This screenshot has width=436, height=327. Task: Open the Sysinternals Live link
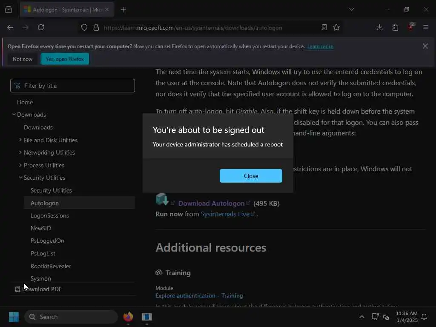225,214
